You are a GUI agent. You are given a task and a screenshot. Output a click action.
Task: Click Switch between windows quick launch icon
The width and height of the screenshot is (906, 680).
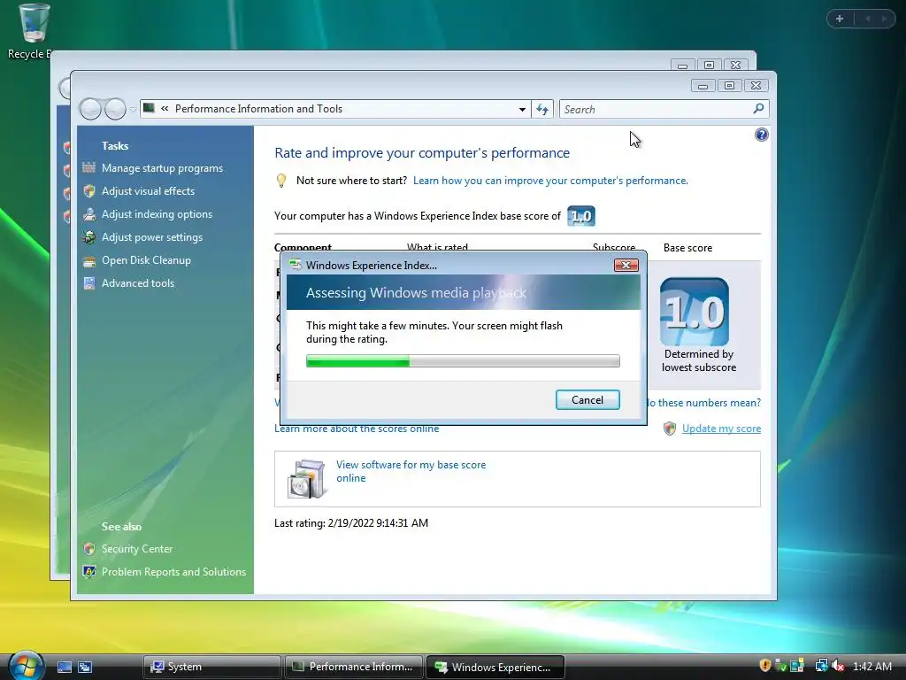(x=85, y=667)
